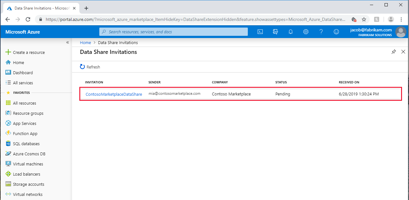
Task: Open the browser three-dot menu
Action: click(x=401, y=19)
